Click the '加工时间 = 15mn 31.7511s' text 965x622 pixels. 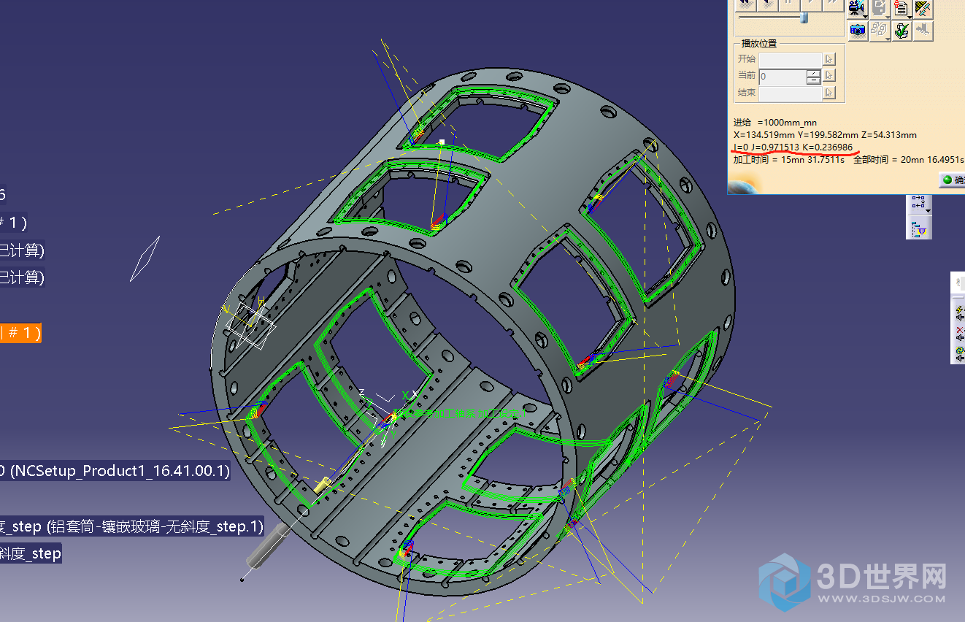789,159
